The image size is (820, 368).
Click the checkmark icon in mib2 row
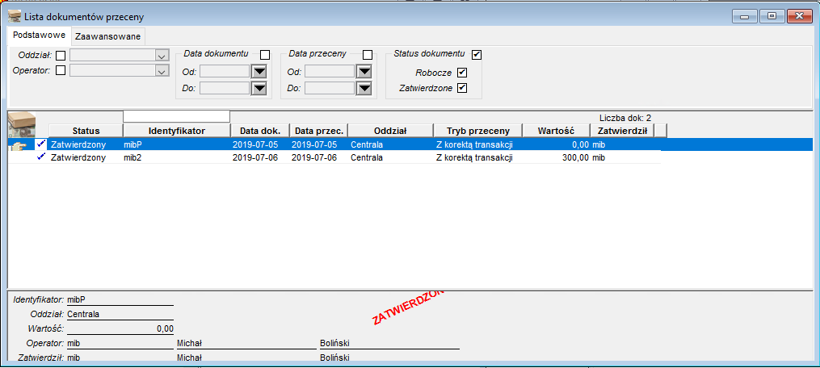(41, 157)
